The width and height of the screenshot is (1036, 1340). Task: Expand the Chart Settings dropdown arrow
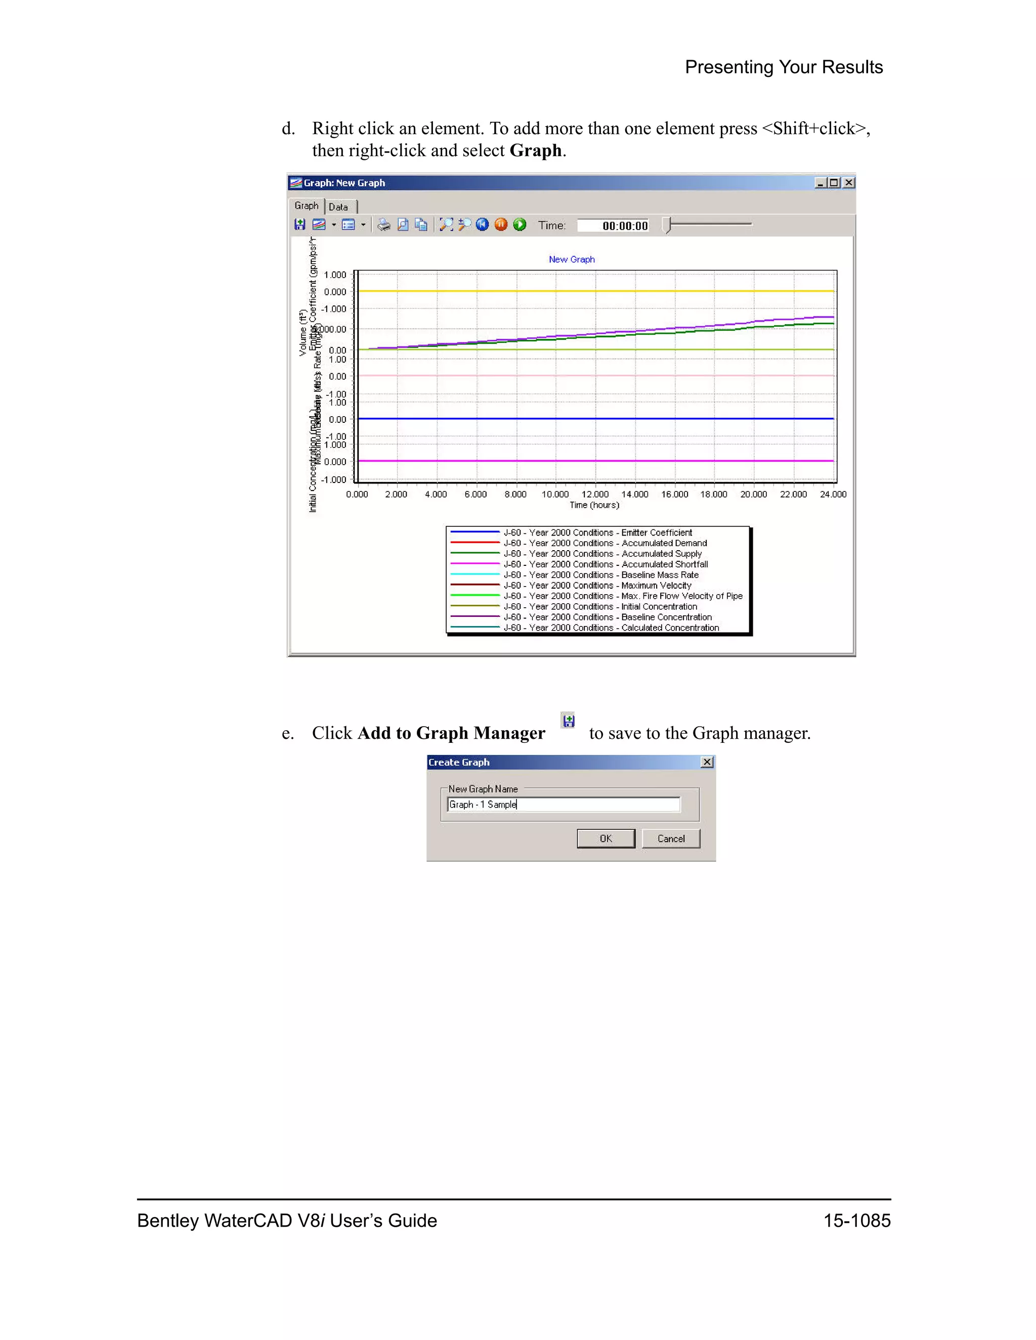click(x=363, y=225)
